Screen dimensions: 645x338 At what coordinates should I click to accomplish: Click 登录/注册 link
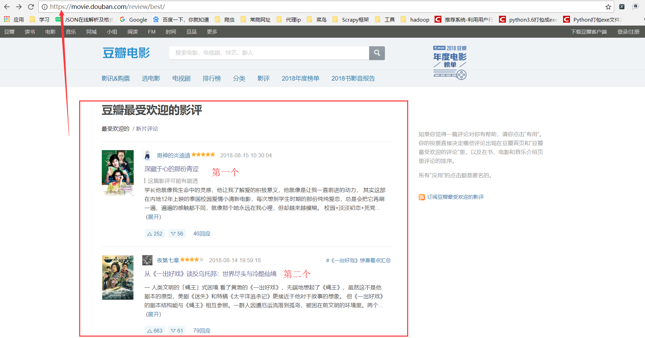coord(629,32)
